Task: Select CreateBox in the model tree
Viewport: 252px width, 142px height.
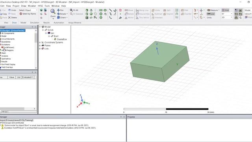Action: click(62, 39)
